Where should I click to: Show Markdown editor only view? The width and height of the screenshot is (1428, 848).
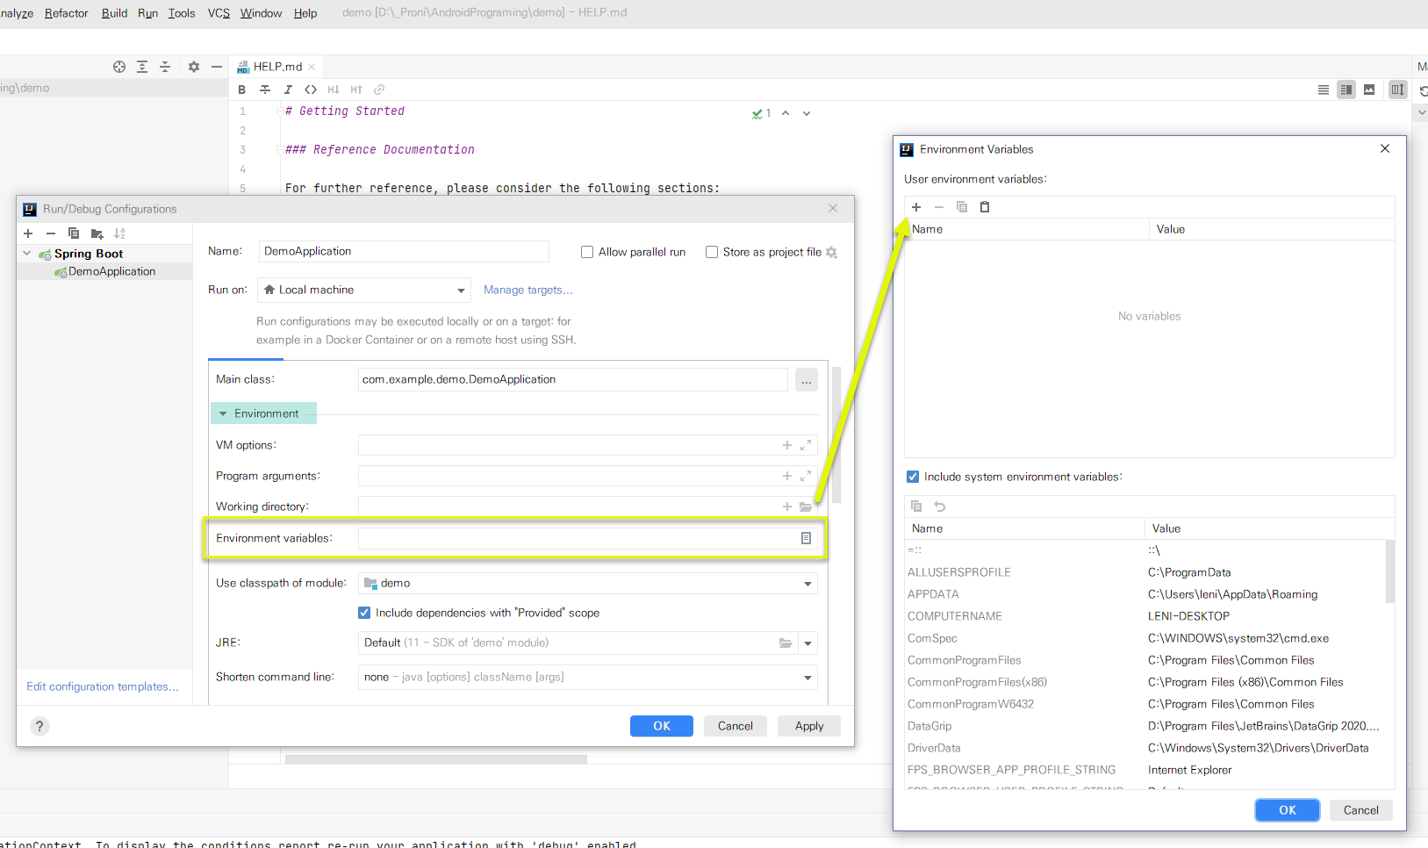[1324, 90]
